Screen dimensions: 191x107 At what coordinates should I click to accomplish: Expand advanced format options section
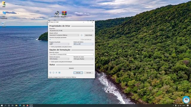(x=61, y=62)
